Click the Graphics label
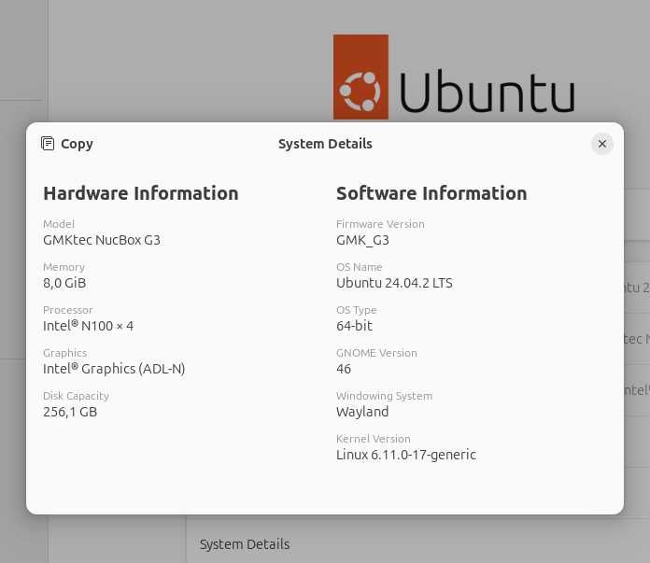The image size is (650, 563). [x=65, y=353]
